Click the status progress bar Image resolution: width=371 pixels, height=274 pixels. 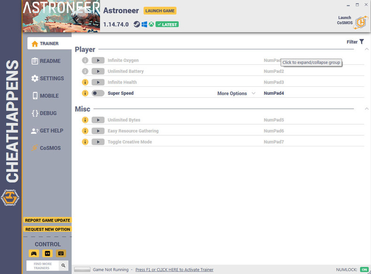pyautogui.click(x=82, y=269)
